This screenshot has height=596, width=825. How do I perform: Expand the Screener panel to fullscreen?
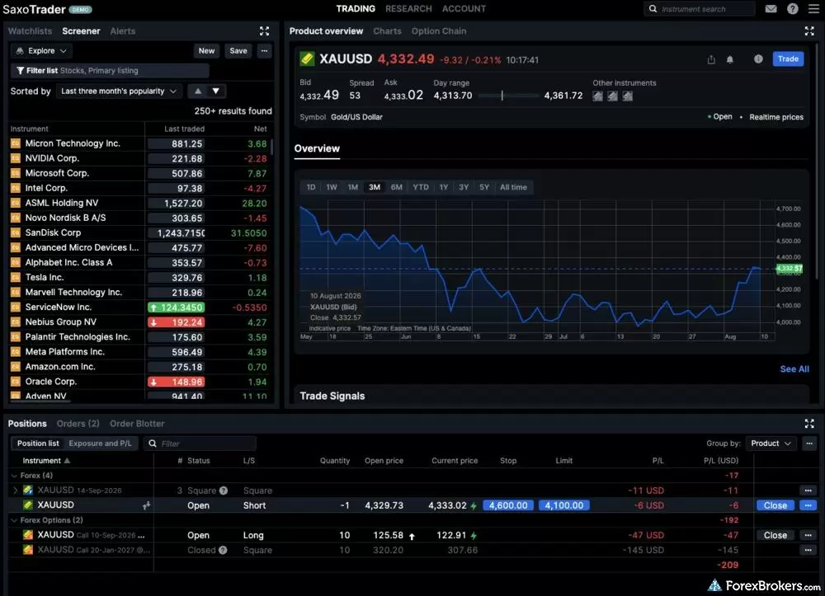click(x=264, y=31)
